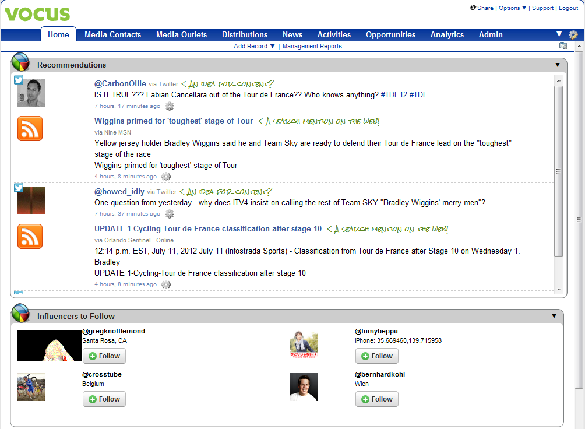
Task: Click '7 hours, 17 minutes ago' timestamp
Action: (127, 106)
